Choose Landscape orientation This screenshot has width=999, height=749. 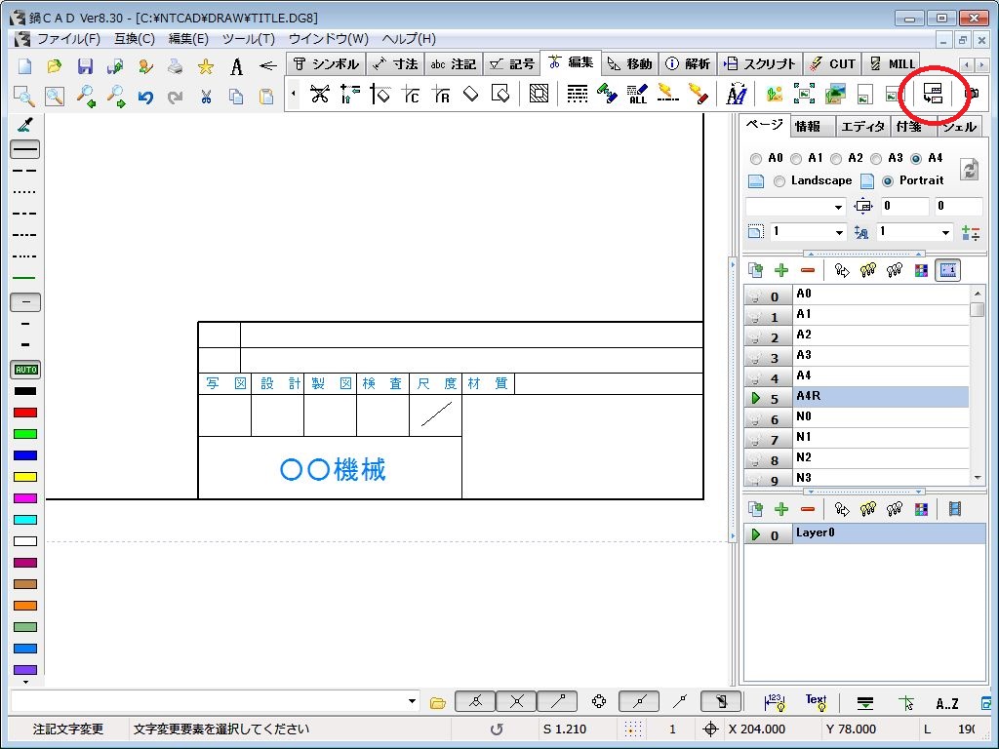pos(779,181)
